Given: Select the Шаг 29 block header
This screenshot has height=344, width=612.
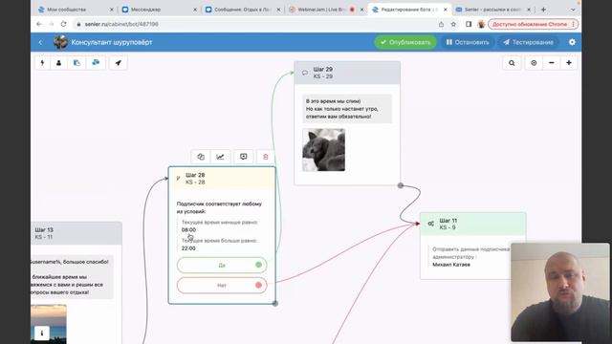Looking at the screenshot, I should (x=347, y=73).
